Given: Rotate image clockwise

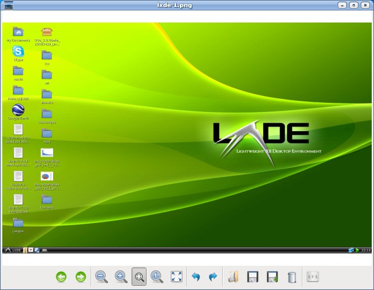Looking at the screenshot, I should tap(213, 277).
